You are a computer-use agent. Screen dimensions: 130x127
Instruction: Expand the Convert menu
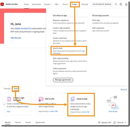[x=48, y=4]
